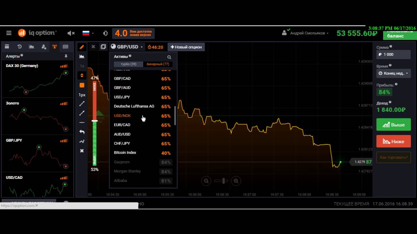This screenshot has height=234, width=417.
Task: Select Bitcoin Index asset
Action: [142, 153]
